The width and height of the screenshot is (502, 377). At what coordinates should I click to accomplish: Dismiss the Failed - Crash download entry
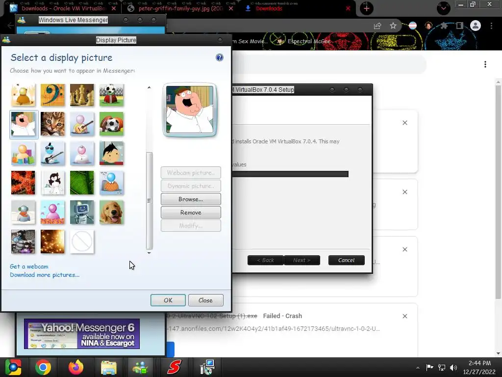pyautogui.click(x=405, y=316)
